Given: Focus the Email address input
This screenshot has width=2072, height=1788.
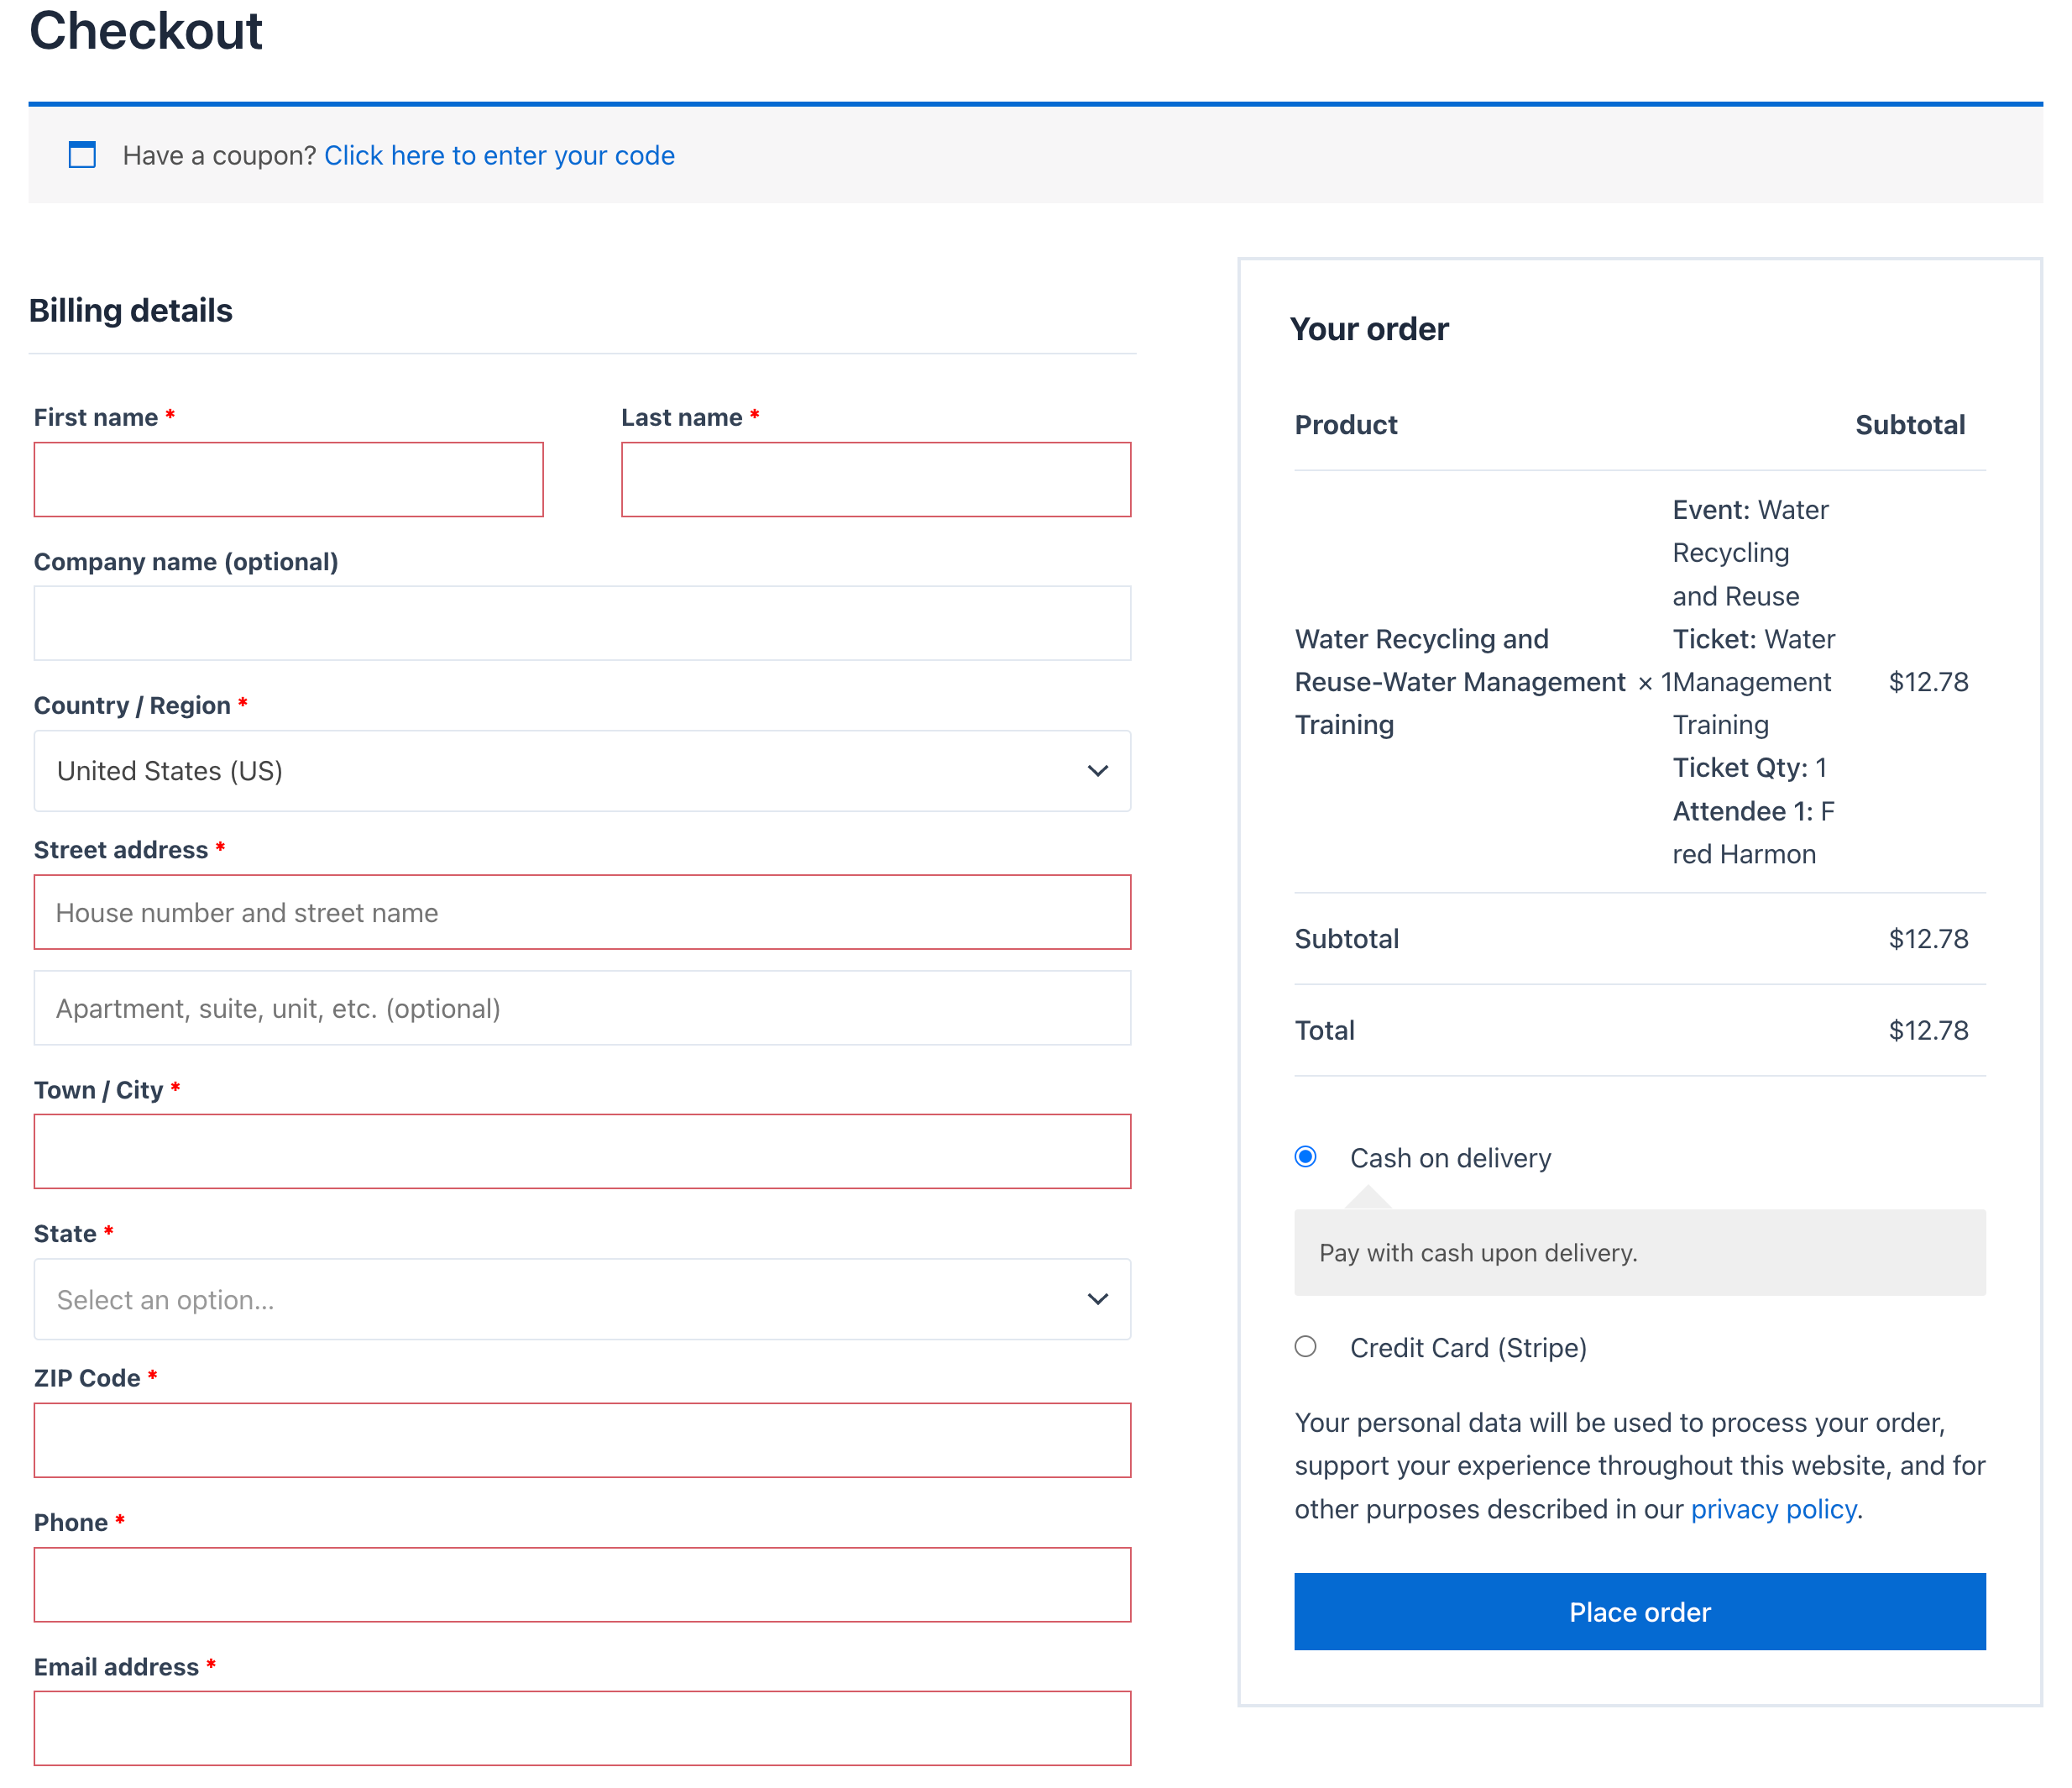Looking at the screenshot, I should tap(582, 1728).
